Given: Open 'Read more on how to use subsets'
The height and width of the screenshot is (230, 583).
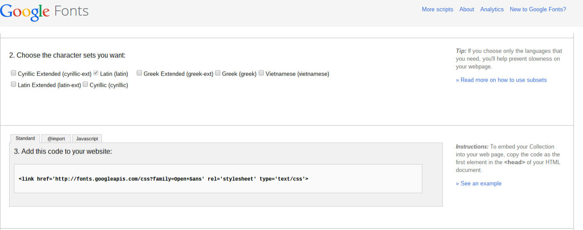Looking at the screenshot, I should click(x=501, y=80).
